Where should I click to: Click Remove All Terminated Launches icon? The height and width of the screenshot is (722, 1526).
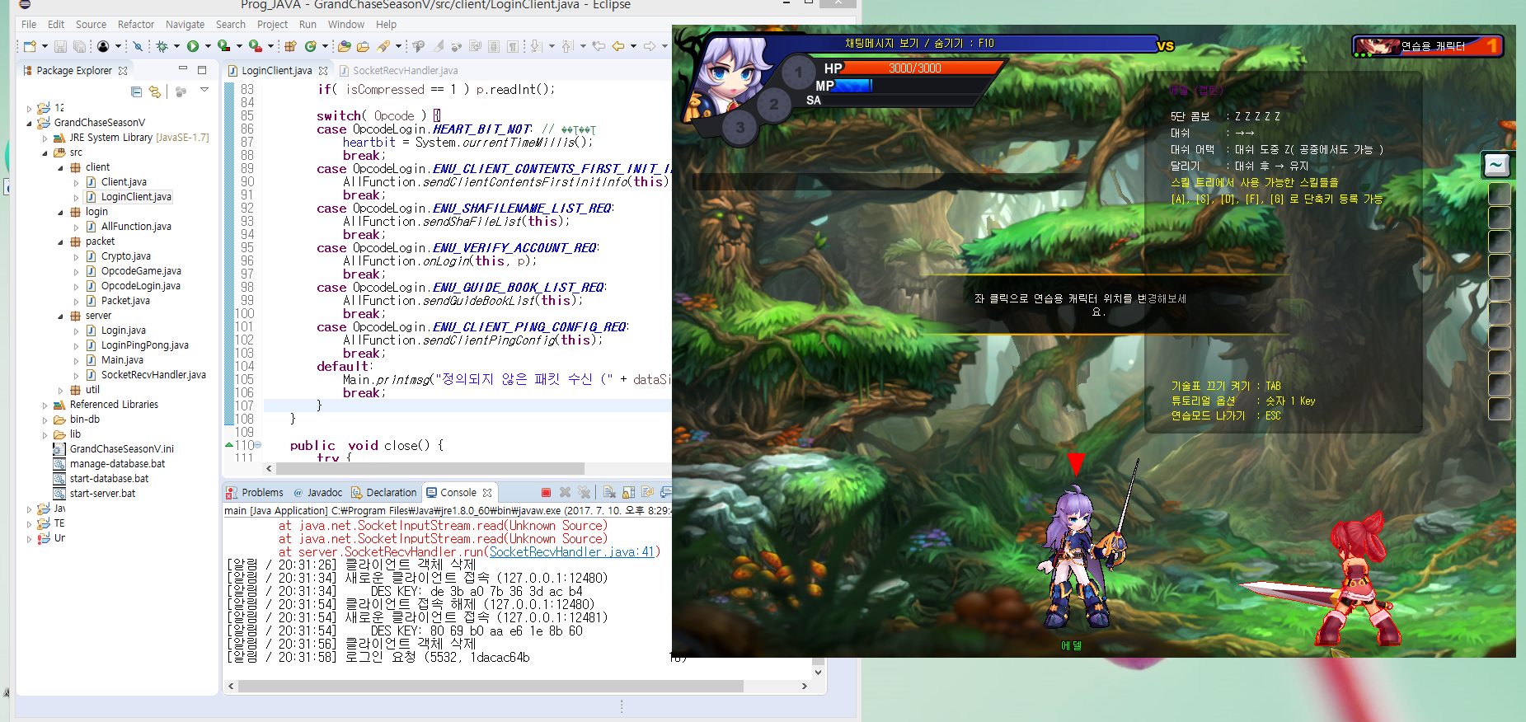pos(585,492)
